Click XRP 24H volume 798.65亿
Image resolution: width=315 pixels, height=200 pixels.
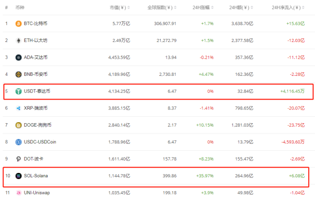click(x=244, y=108)
